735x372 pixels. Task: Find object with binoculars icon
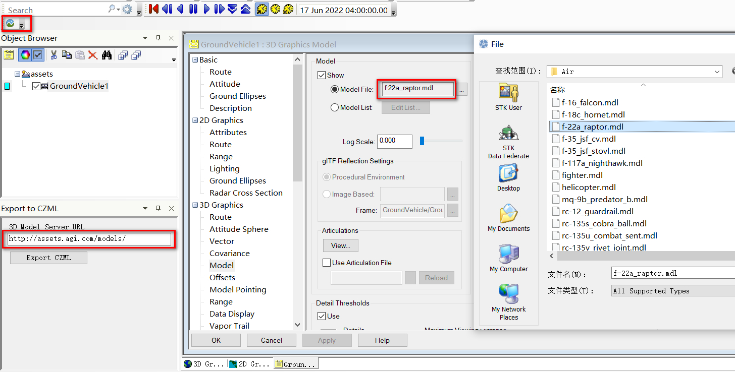tap(107, 55)
